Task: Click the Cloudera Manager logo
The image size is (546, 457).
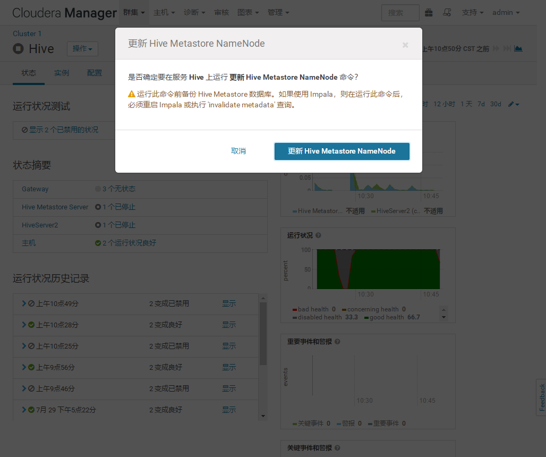Action: pos(64,13)
